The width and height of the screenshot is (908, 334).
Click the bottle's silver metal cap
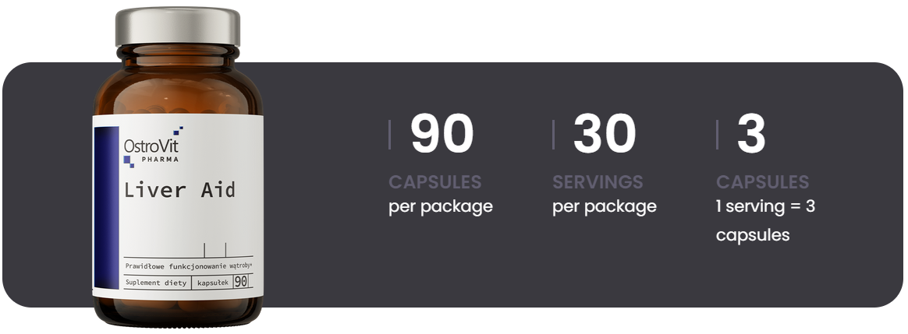point(178,28)
